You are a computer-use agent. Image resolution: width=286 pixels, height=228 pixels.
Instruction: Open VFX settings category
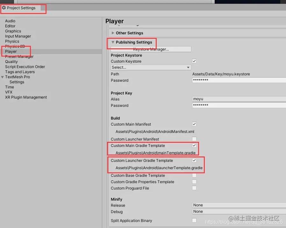[x=9, y=92]
